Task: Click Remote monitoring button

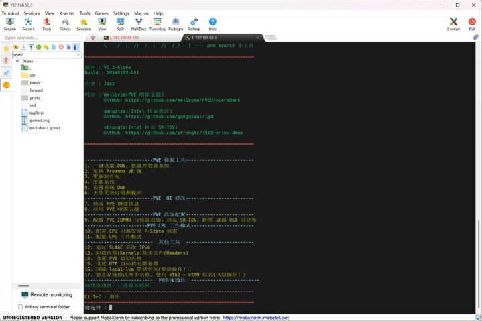Action: [x=47, y=294]
